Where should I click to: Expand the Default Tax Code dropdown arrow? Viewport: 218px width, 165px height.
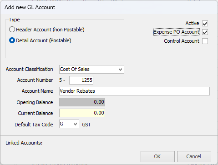pos(75,124)
